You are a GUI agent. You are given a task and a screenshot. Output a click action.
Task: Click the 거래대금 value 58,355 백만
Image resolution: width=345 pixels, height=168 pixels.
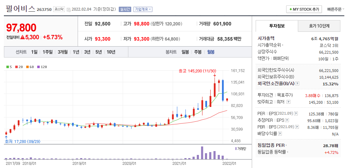tap(229, 39)
